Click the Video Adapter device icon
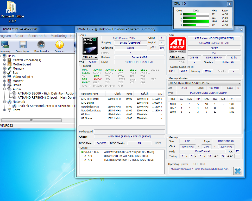Image resolution: width=252 pixels, height=201 pixels. pos(9,77)
